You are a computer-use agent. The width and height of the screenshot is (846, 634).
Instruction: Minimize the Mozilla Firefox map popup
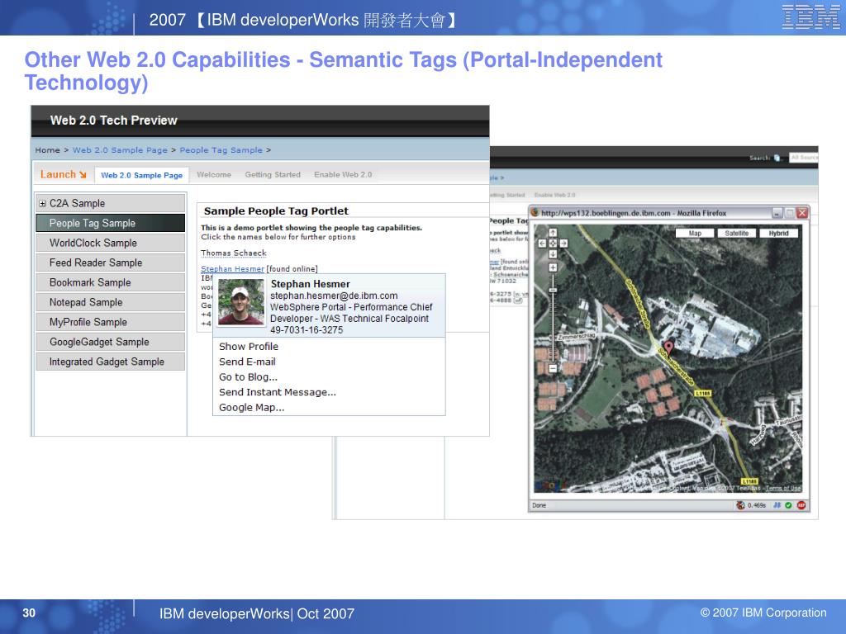click(x=777, y=213)
